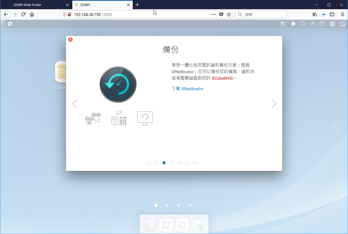Select second desktop page indicator
Viewport: 348px width, 234px height.
[x=167, y=206]
